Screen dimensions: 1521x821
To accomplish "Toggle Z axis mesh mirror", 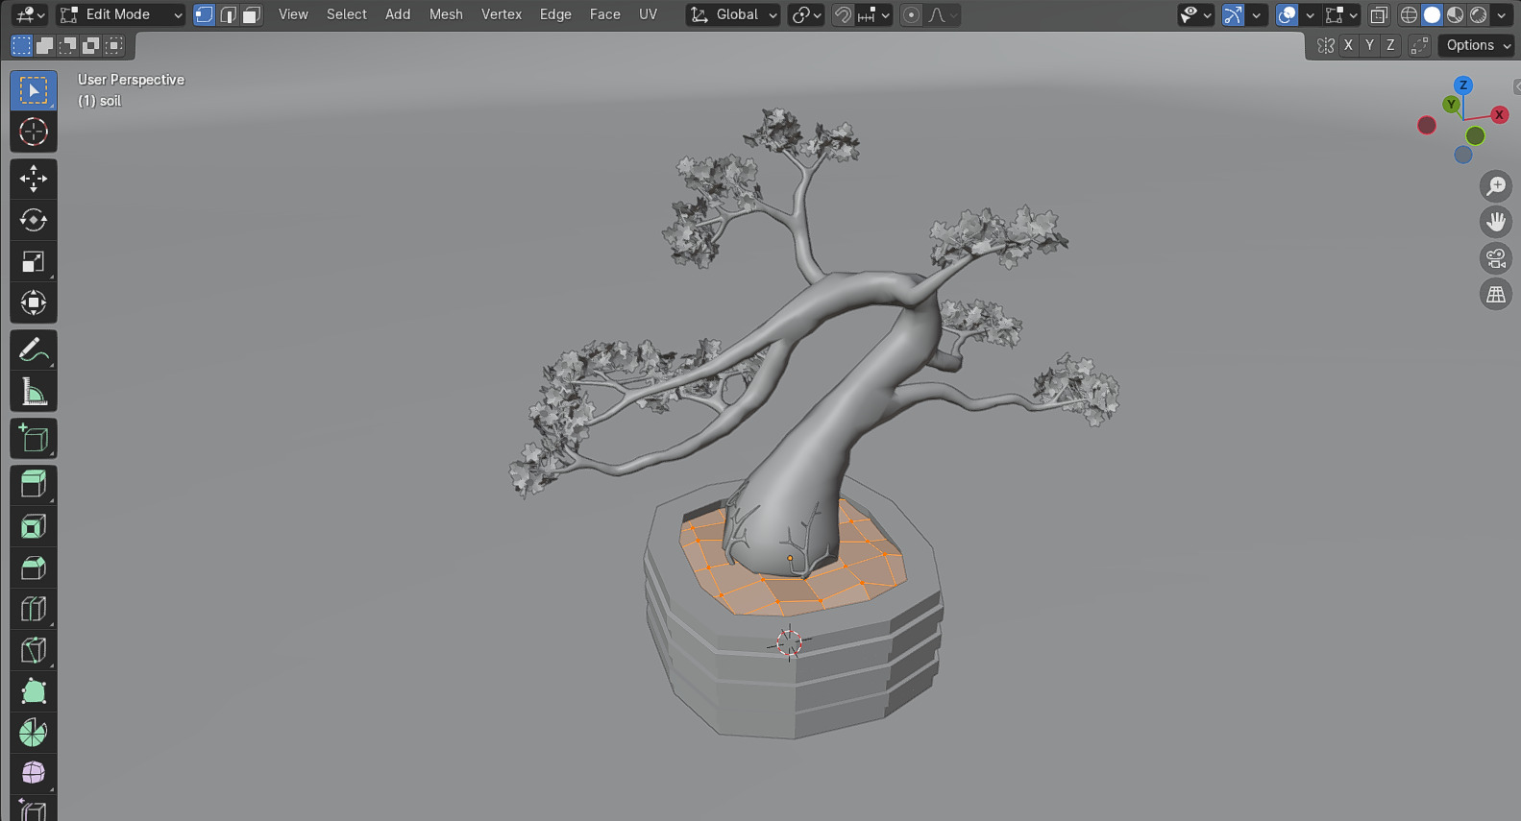I will click(1390, 45).
